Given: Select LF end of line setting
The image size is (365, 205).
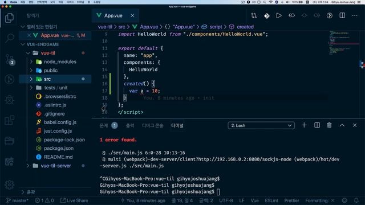Looking at the screenshot, I should point(242,200).
